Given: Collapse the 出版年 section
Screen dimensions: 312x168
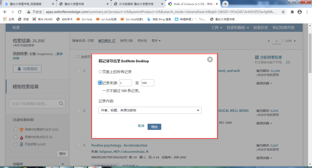Looking at the screenshot, I should coord(63,164).
